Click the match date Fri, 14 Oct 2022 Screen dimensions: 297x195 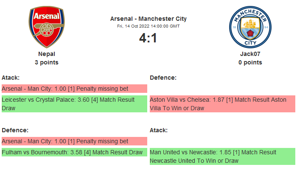(148, 26)
